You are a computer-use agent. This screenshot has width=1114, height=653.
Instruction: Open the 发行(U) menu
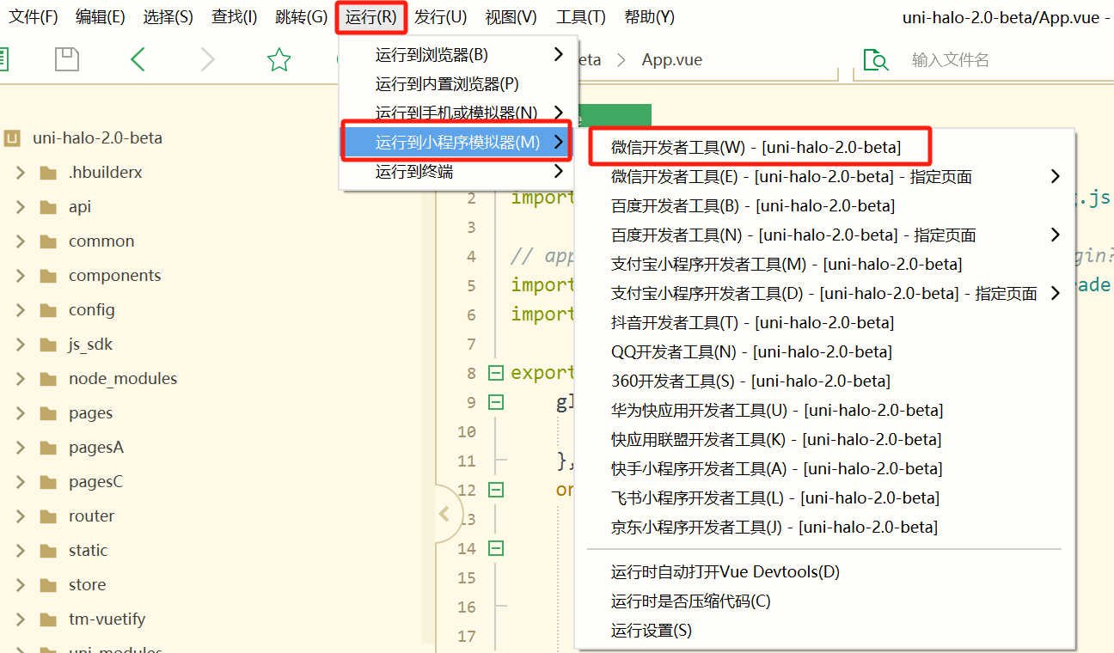point(440,17)
